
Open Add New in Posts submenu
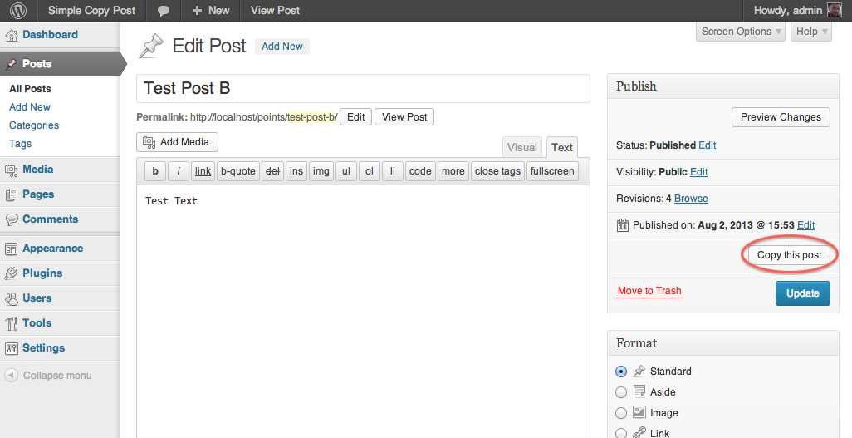30,107
